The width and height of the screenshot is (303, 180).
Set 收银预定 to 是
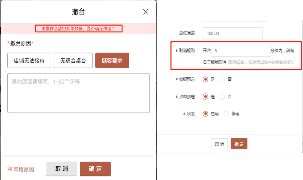click(x=206, y=80)
